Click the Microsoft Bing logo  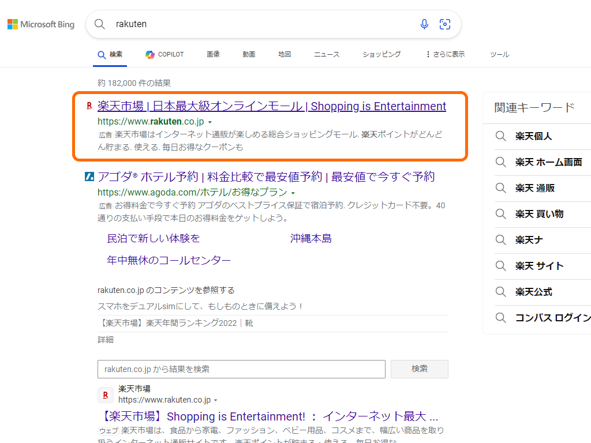click(x=40, y=24)
